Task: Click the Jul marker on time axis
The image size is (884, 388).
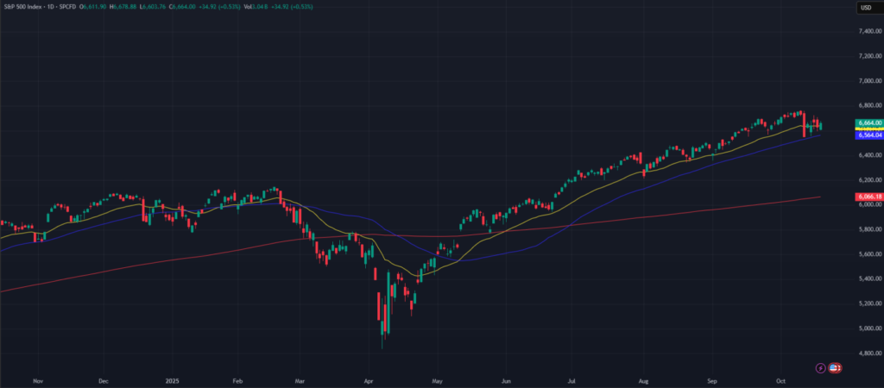Action: (572, 379)
